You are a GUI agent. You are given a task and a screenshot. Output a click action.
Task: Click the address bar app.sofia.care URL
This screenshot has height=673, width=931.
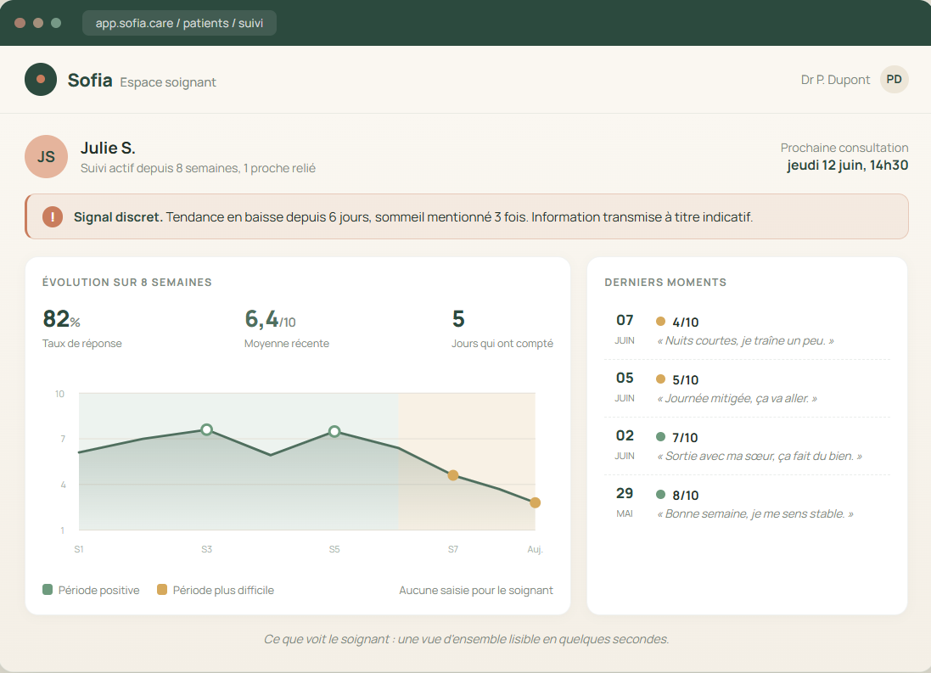[x=179, y=23]
